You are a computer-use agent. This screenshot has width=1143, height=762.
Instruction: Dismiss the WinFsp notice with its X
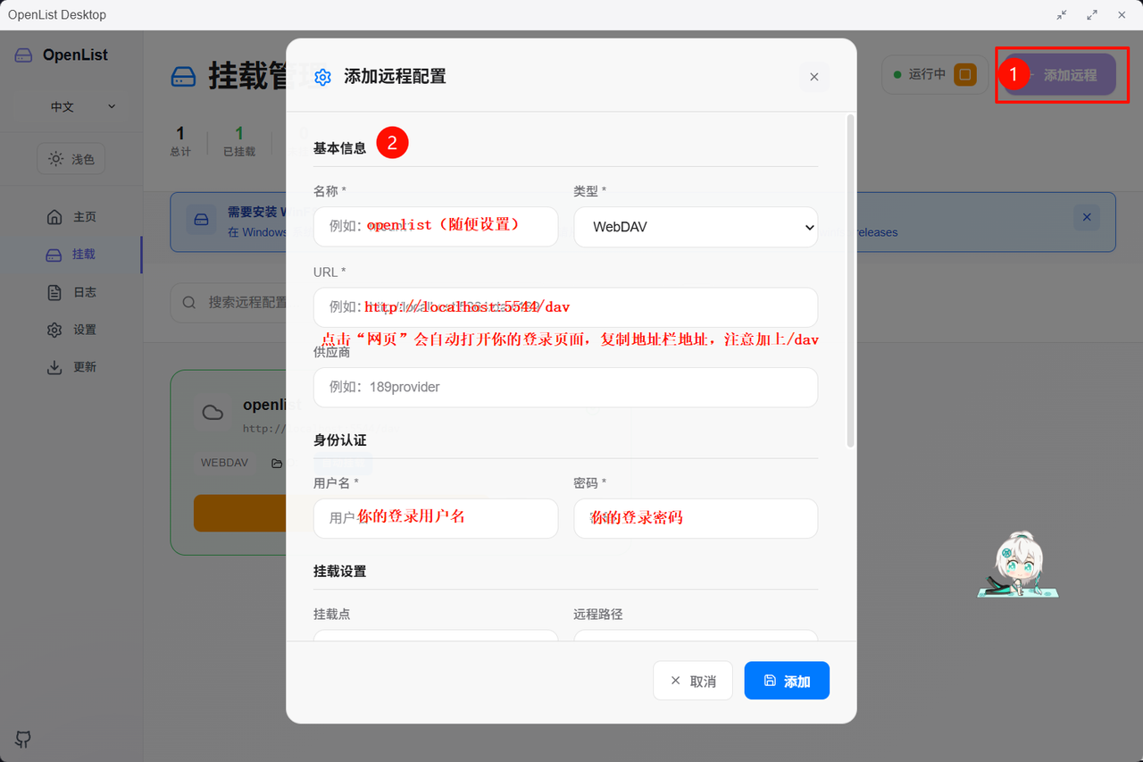pos(1087,217)
